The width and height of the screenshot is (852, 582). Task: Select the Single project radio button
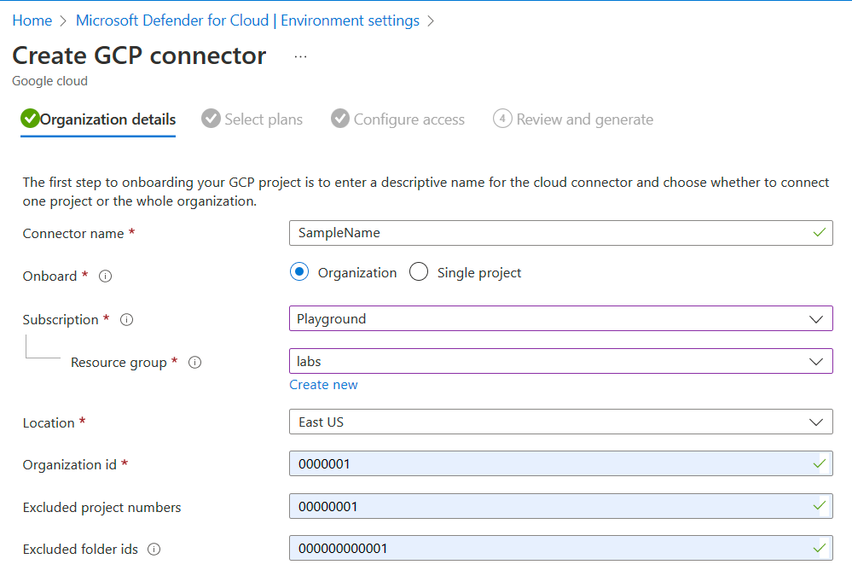[x=419, y=271]
